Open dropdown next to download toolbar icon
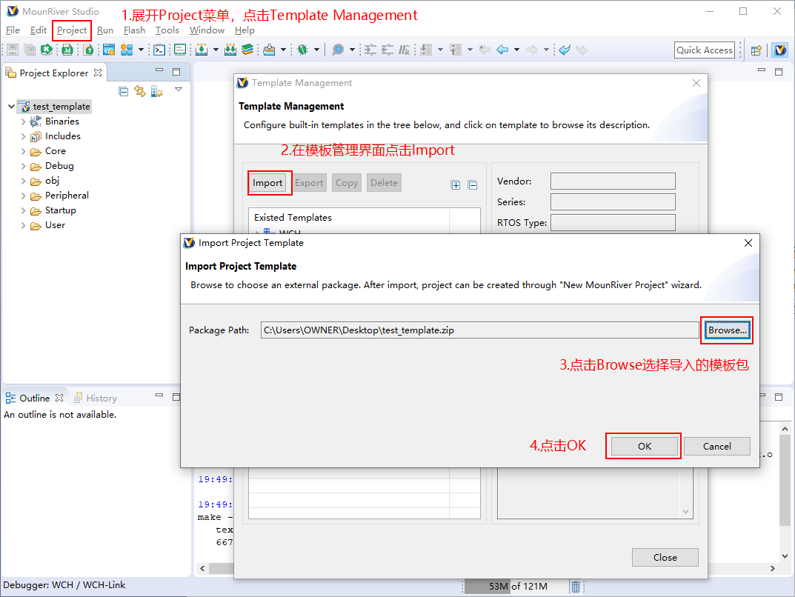Image resolution: width=795 pixels, height=597 pixels. (216, 50)
